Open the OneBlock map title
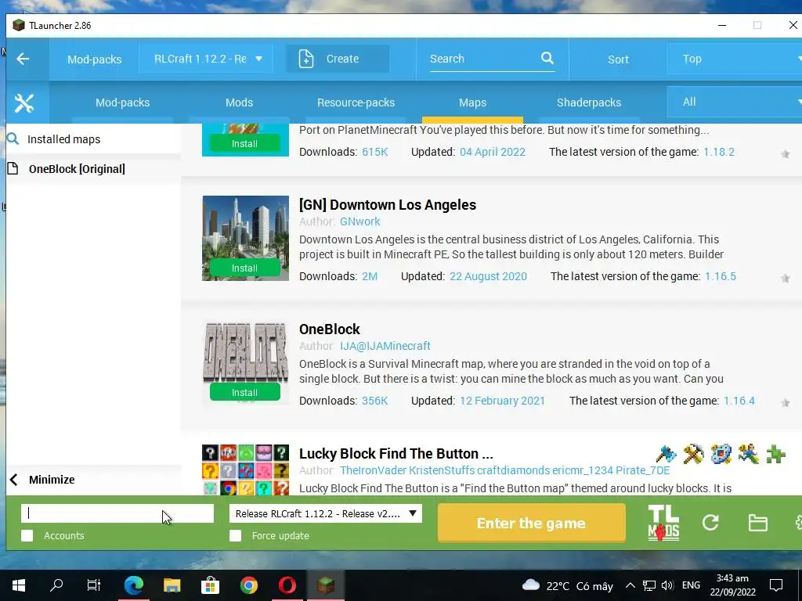The height and width of the screenshot is (601, 802). (x=330, y=329)
